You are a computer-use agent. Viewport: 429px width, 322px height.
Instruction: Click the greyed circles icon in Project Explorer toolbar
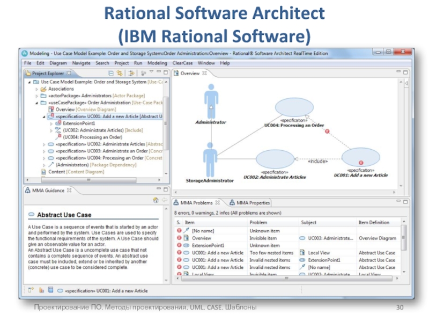pyautogui.click(x=143, y=73)
